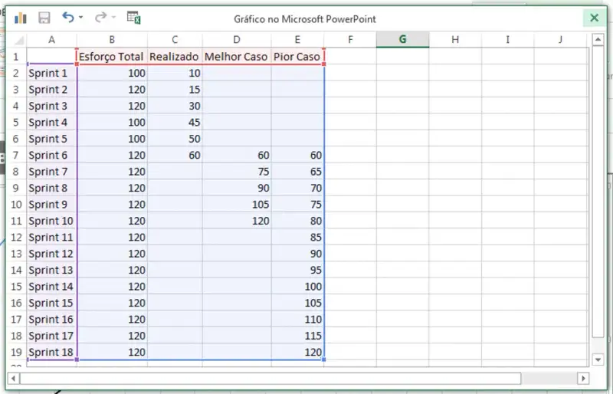Select the 'Sprint 17' cell
Image resolution: width=613 pixels, height=394 pixels.
[51, 336]
